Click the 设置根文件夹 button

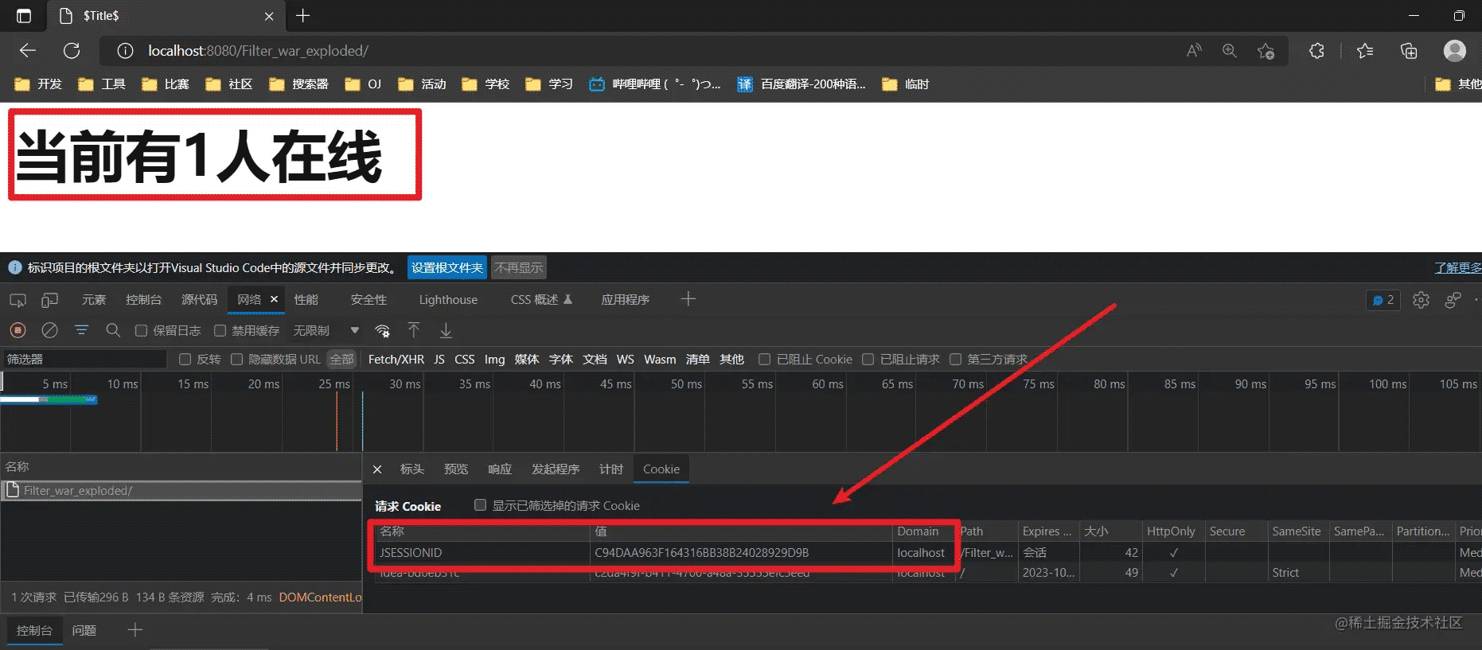click(447, 268)
